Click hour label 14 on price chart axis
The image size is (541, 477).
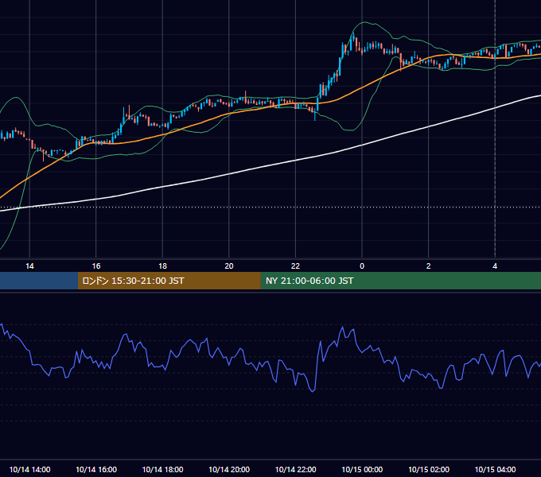coord(29,266)
